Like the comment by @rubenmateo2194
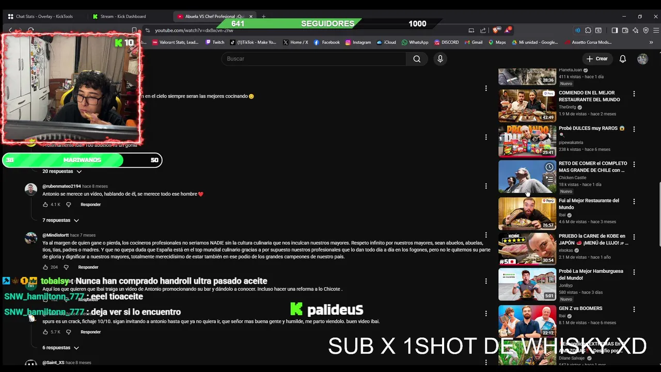The width and height of the screenshot is (661, 372). pos(45,205)
